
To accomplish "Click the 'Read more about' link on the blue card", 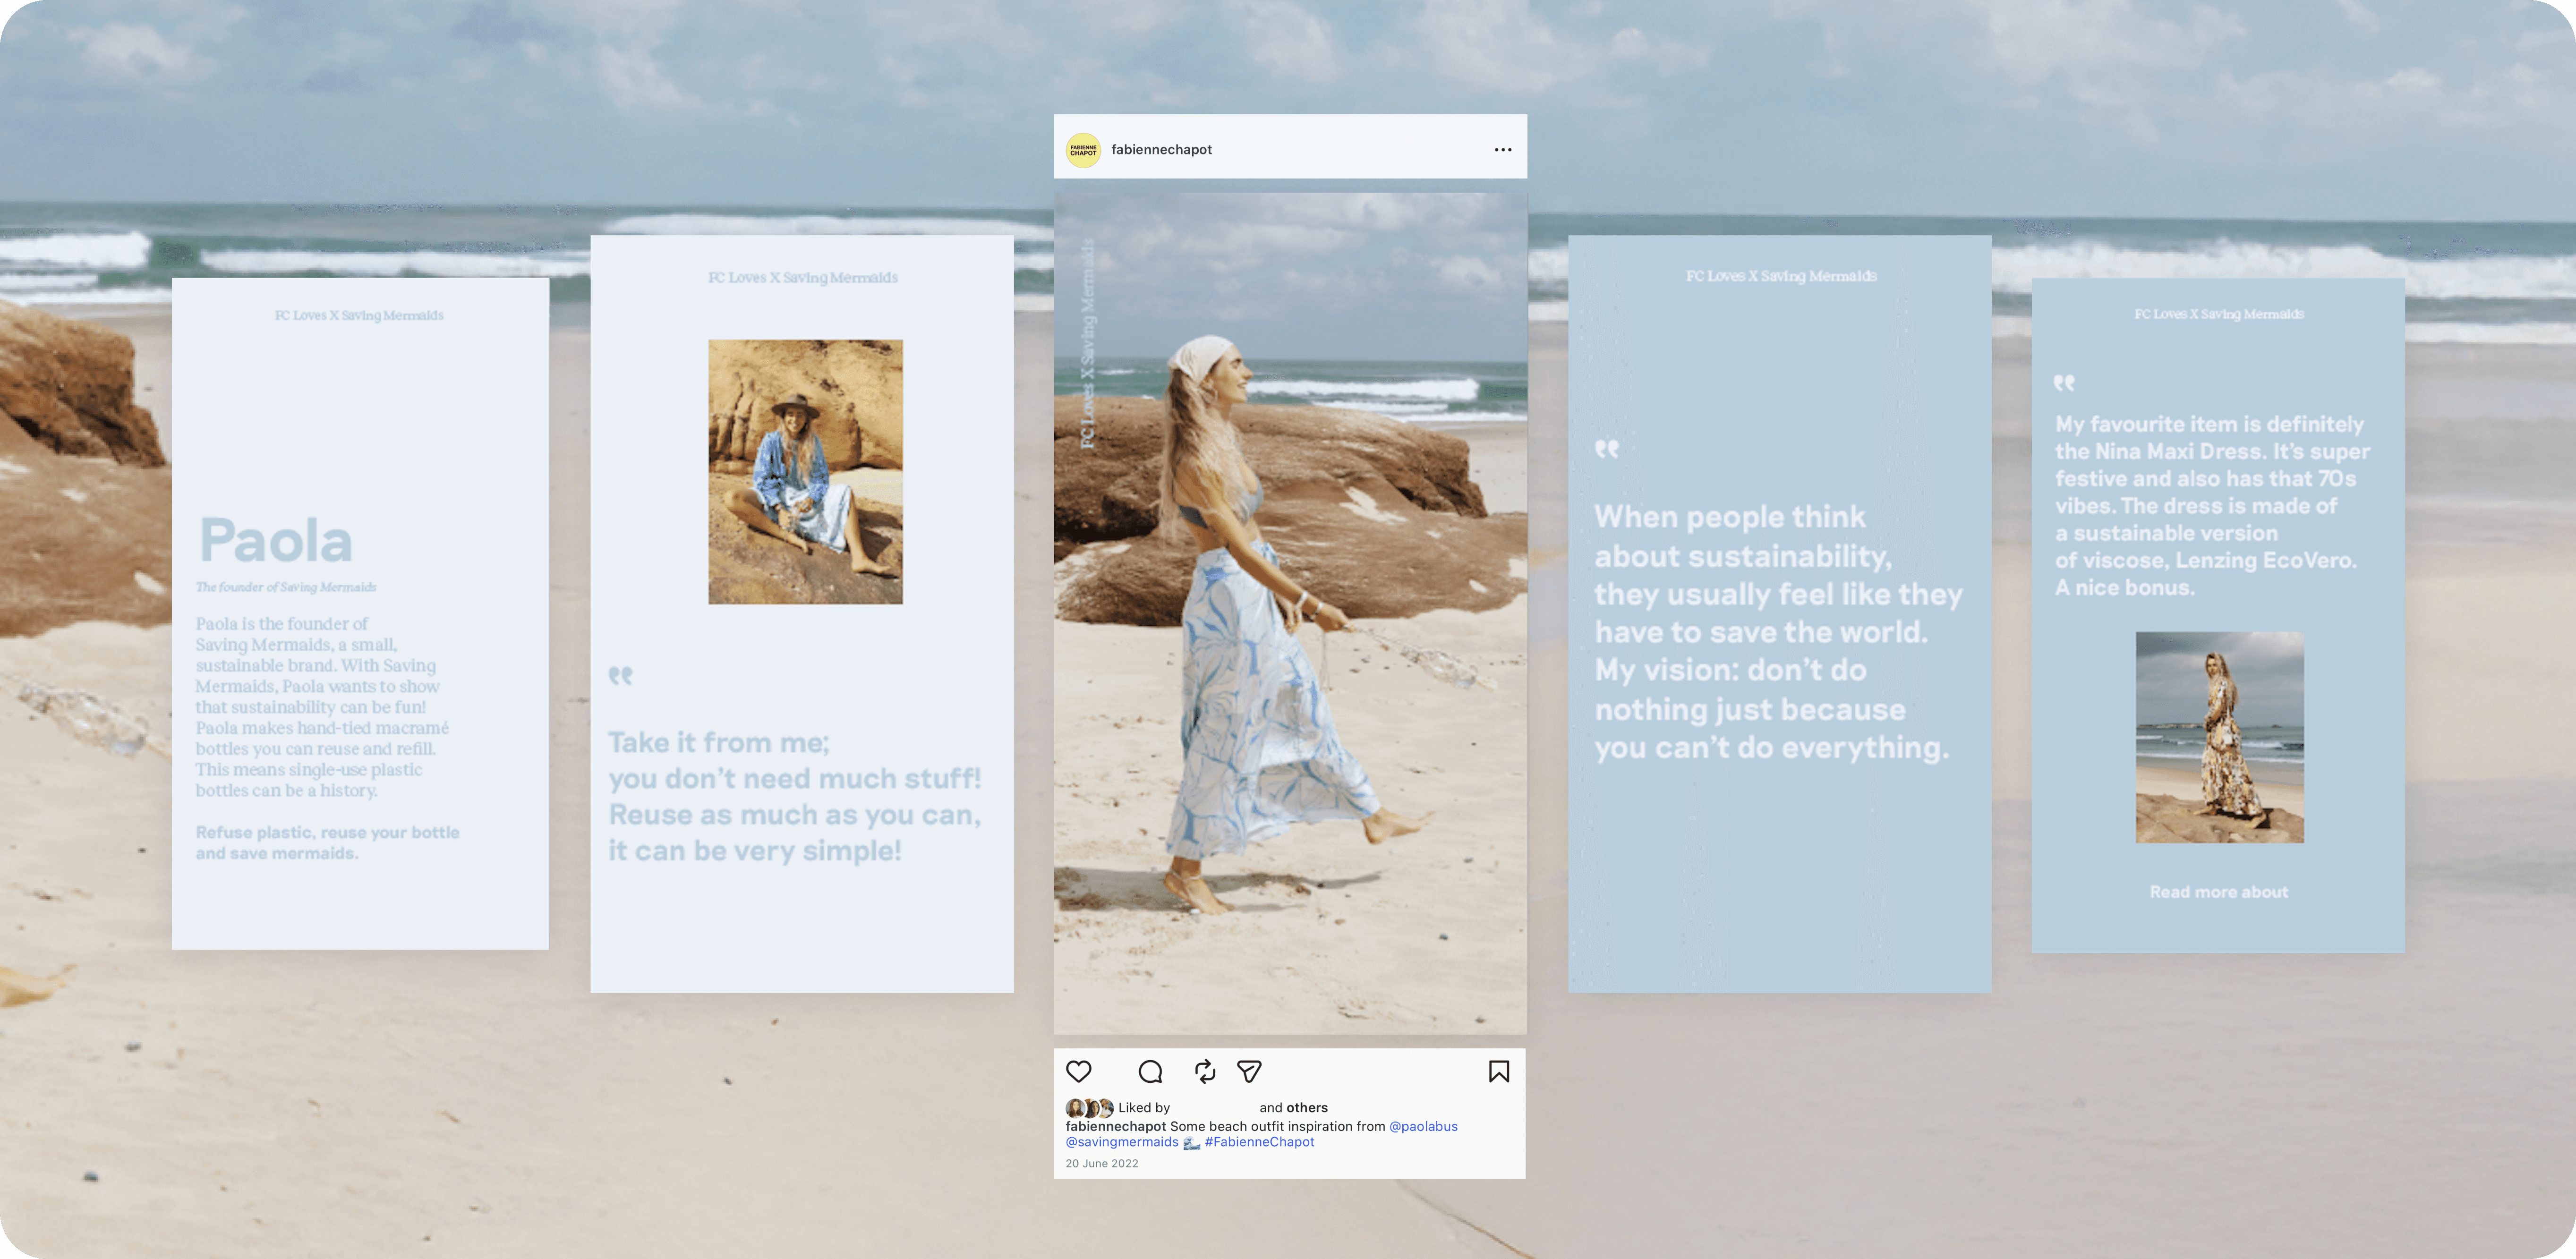I will point(2218,892).
